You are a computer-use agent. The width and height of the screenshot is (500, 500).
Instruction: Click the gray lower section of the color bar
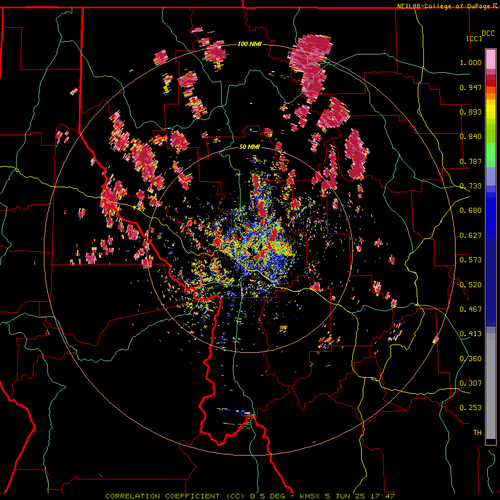491,386
